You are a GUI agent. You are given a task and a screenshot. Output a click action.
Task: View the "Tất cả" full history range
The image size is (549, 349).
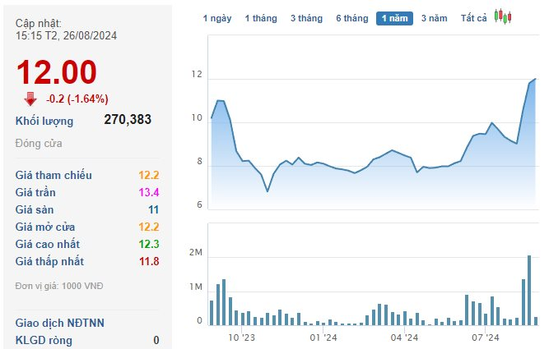pos(474,18)
